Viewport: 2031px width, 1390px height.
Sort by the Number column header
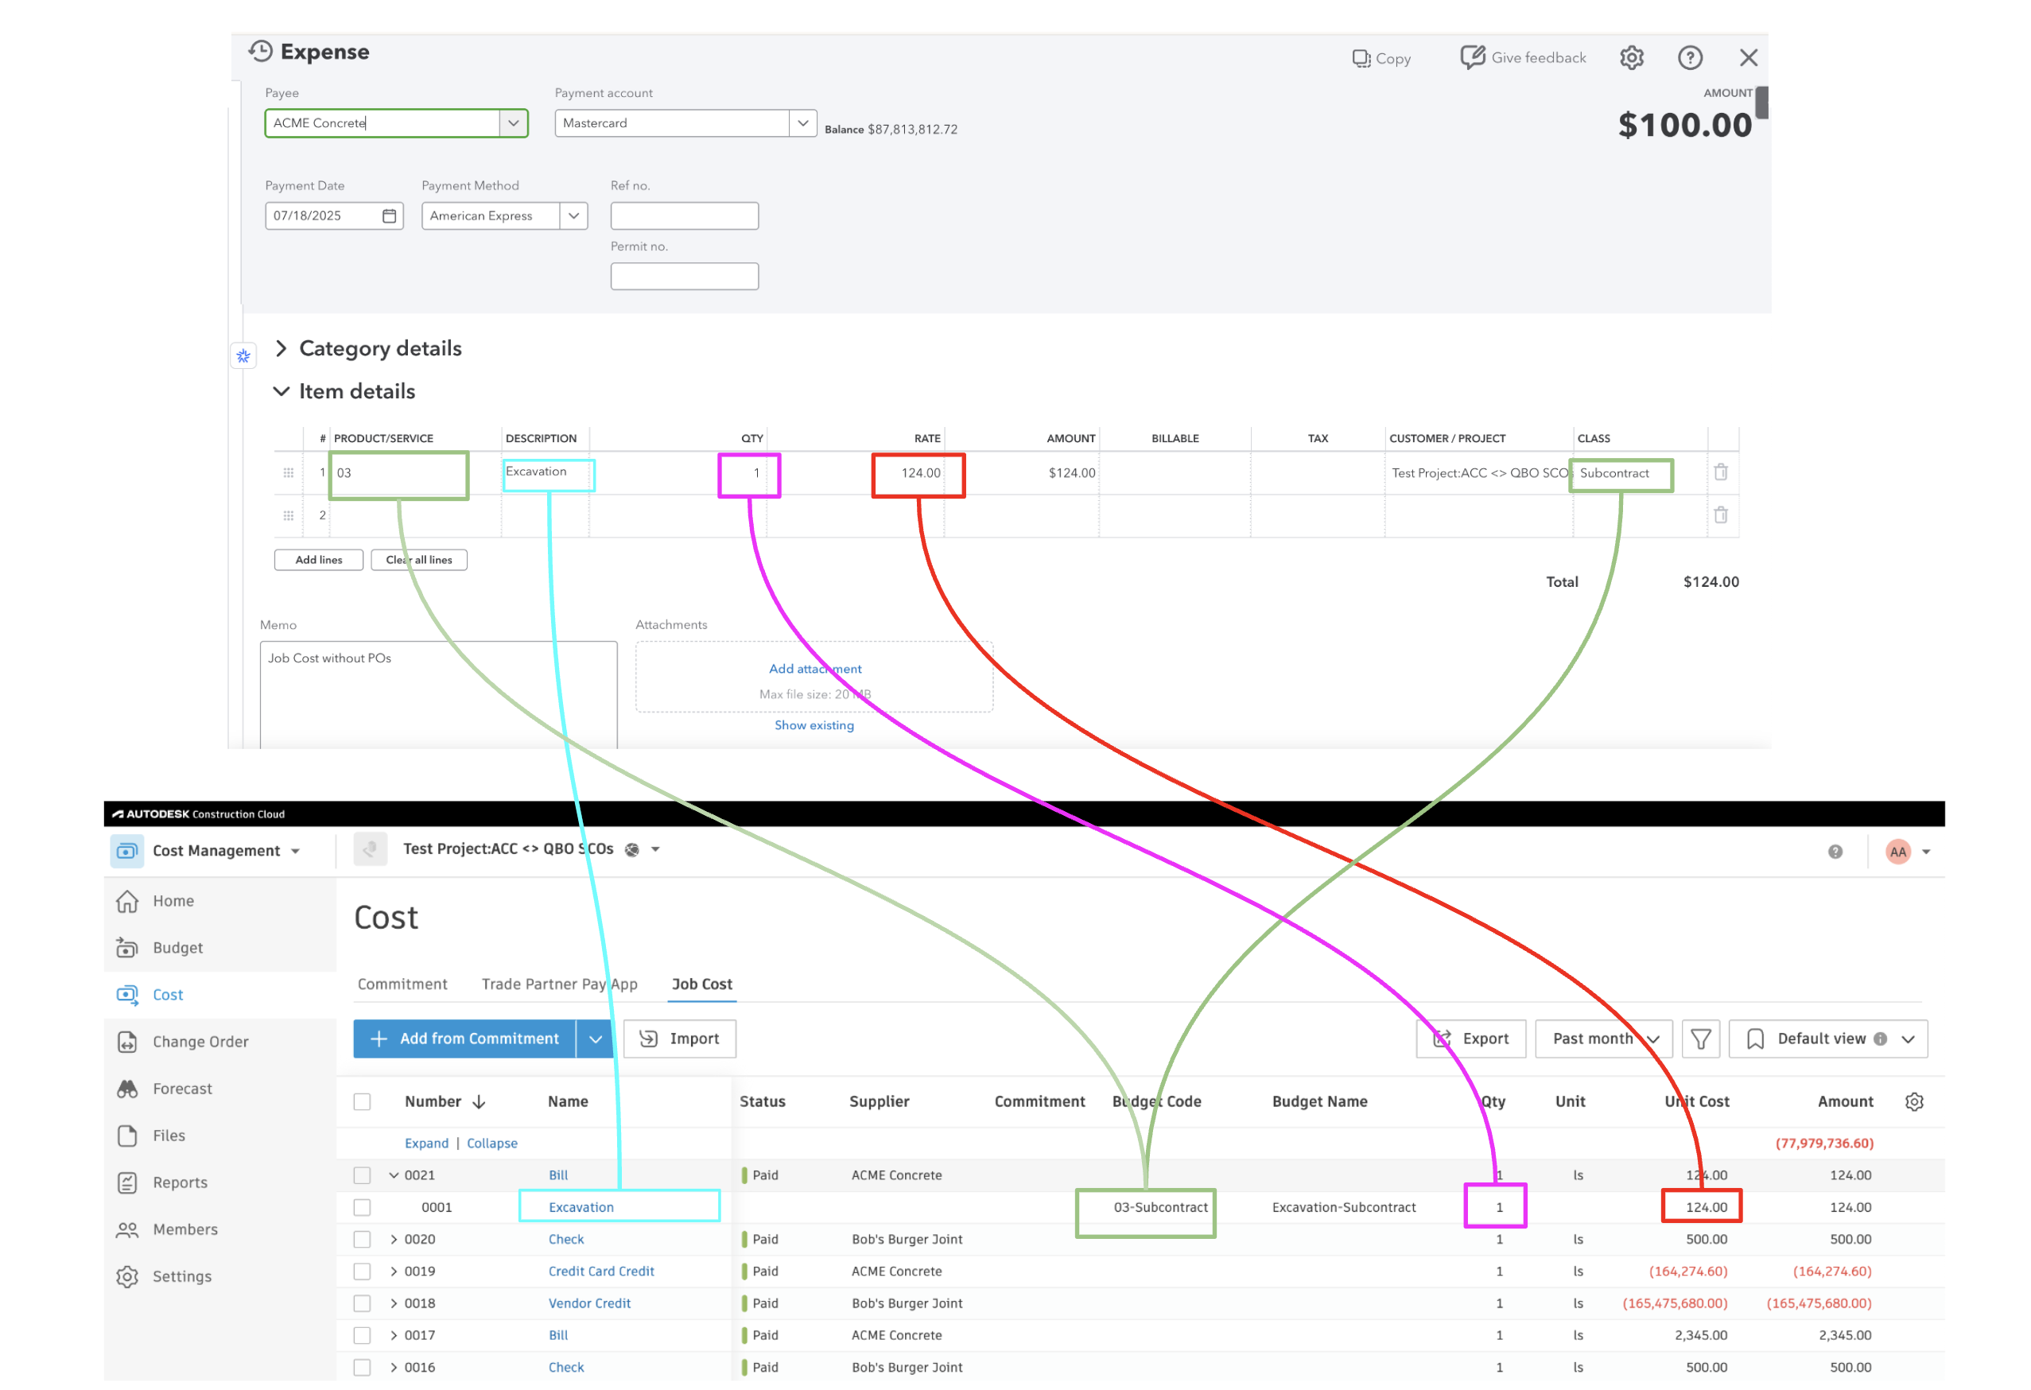pyautogui.click(x=444, y=1101)
